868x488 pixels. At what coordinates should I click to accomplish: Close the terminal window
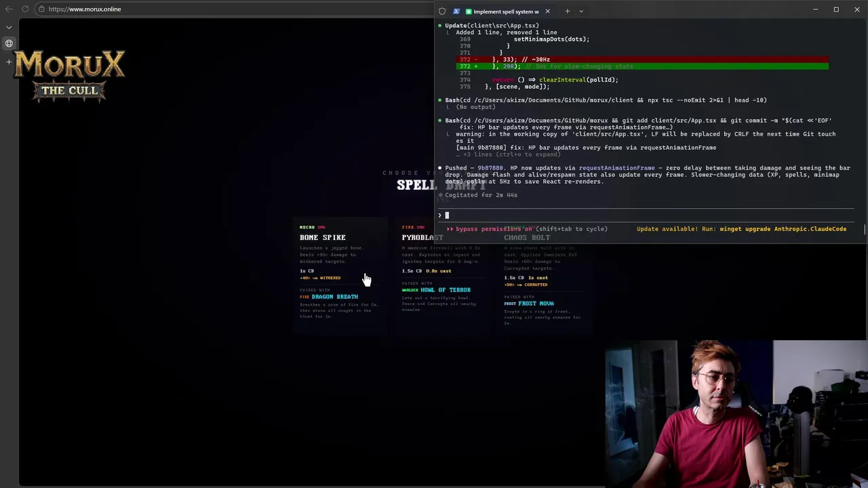click(856, 9)
